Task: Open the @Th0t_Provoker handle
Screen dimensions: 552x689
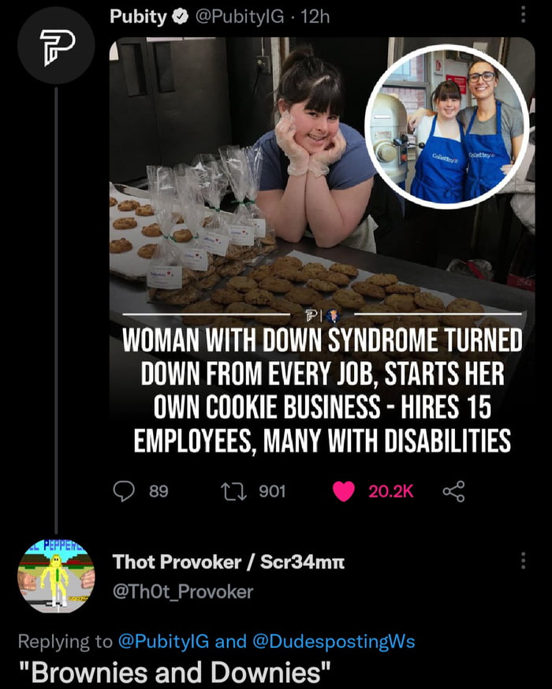Action: click(x=183, y=591)
